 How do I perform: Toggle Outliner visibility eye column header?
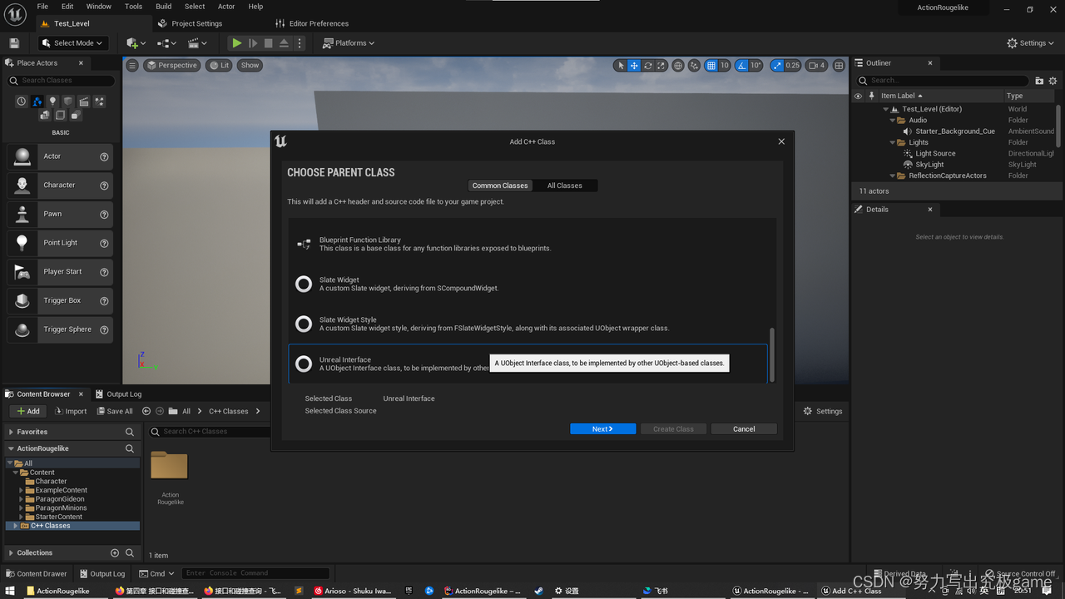[858, 96]
